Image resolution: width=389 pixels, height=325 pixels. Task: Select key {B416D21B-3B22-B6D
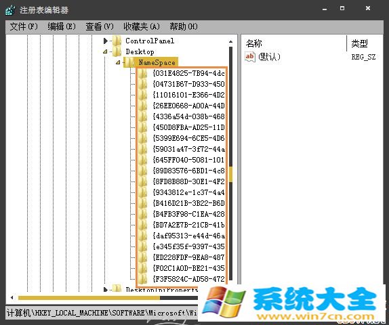(189, 203)
